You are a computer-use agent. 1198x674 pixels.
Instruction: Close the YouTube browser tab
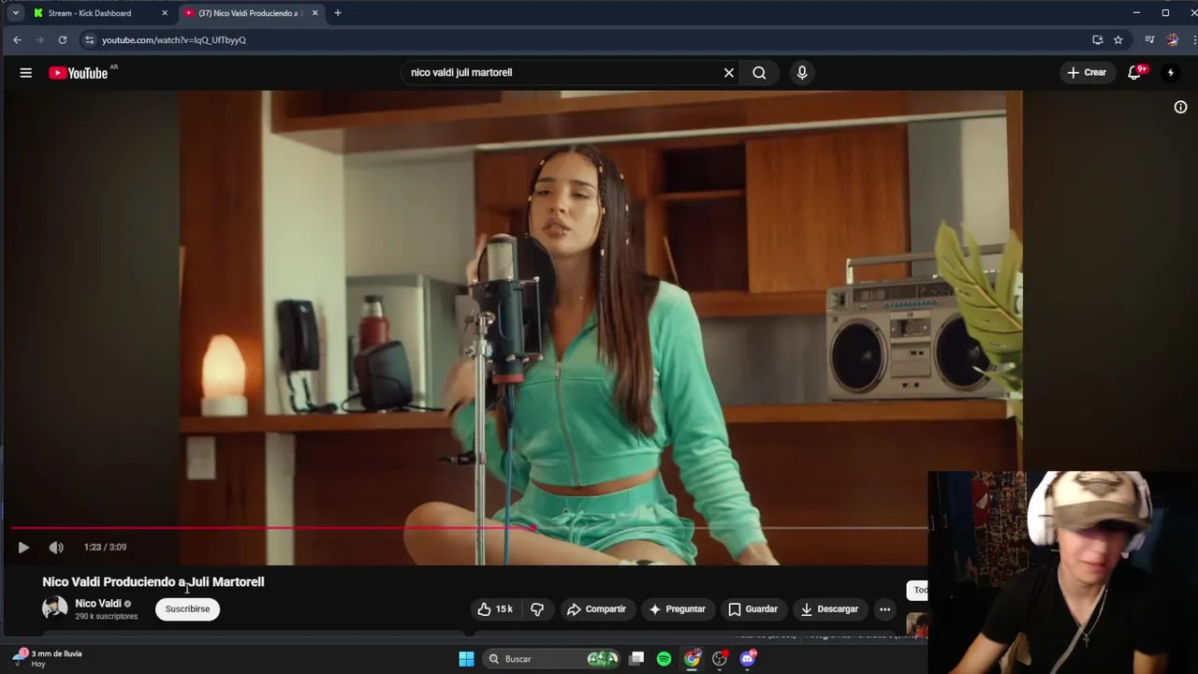314,13
